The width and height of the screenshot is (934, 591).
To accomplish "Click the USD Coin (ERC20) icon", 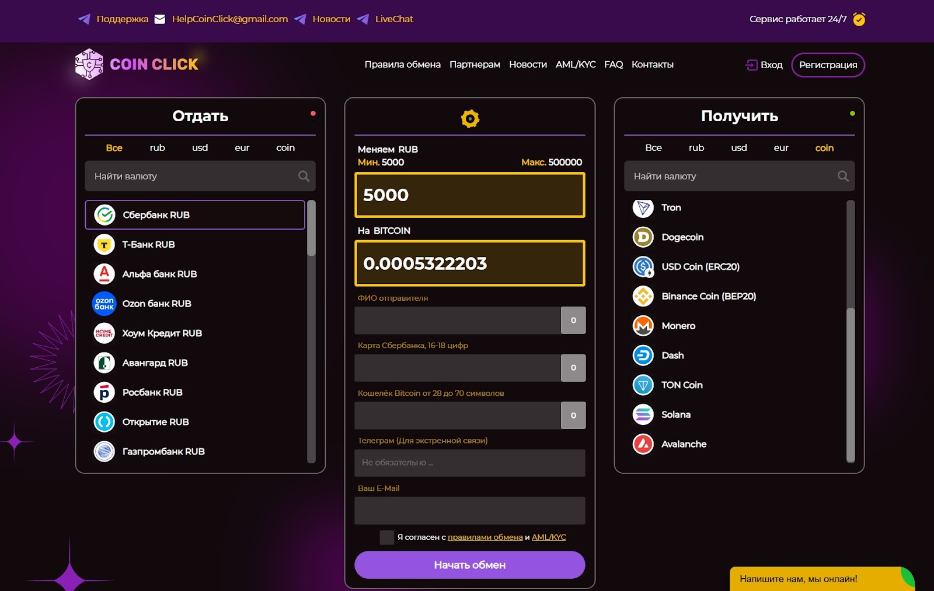I will tap(643, 267).
